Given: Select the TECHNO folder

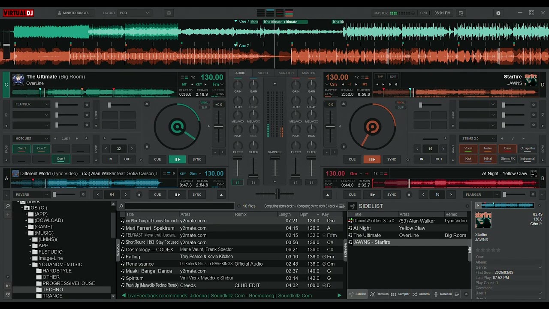Looking at the screenshot, I should click(53, 290).
